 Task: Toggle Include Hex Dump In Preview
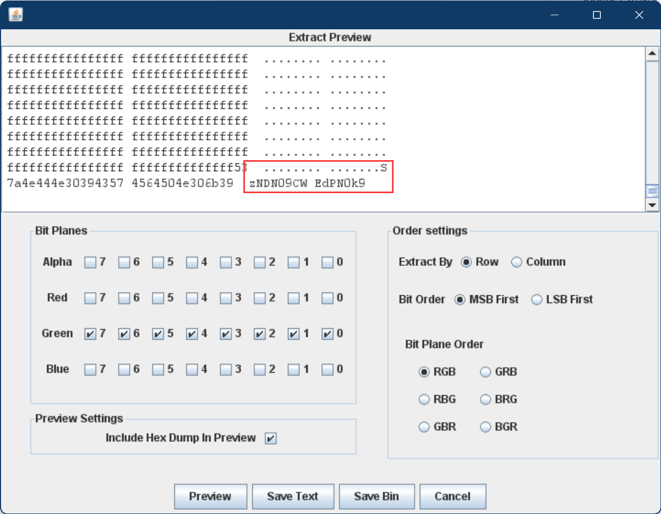click(271, 438)
